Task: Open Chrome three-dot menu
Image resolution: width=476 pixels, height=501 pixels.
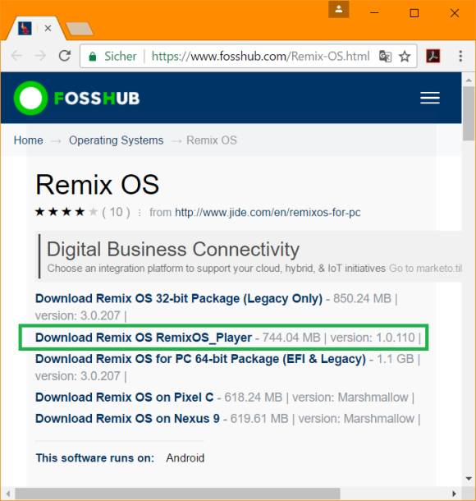Action: pyautogui.click(x=460, y=56)
